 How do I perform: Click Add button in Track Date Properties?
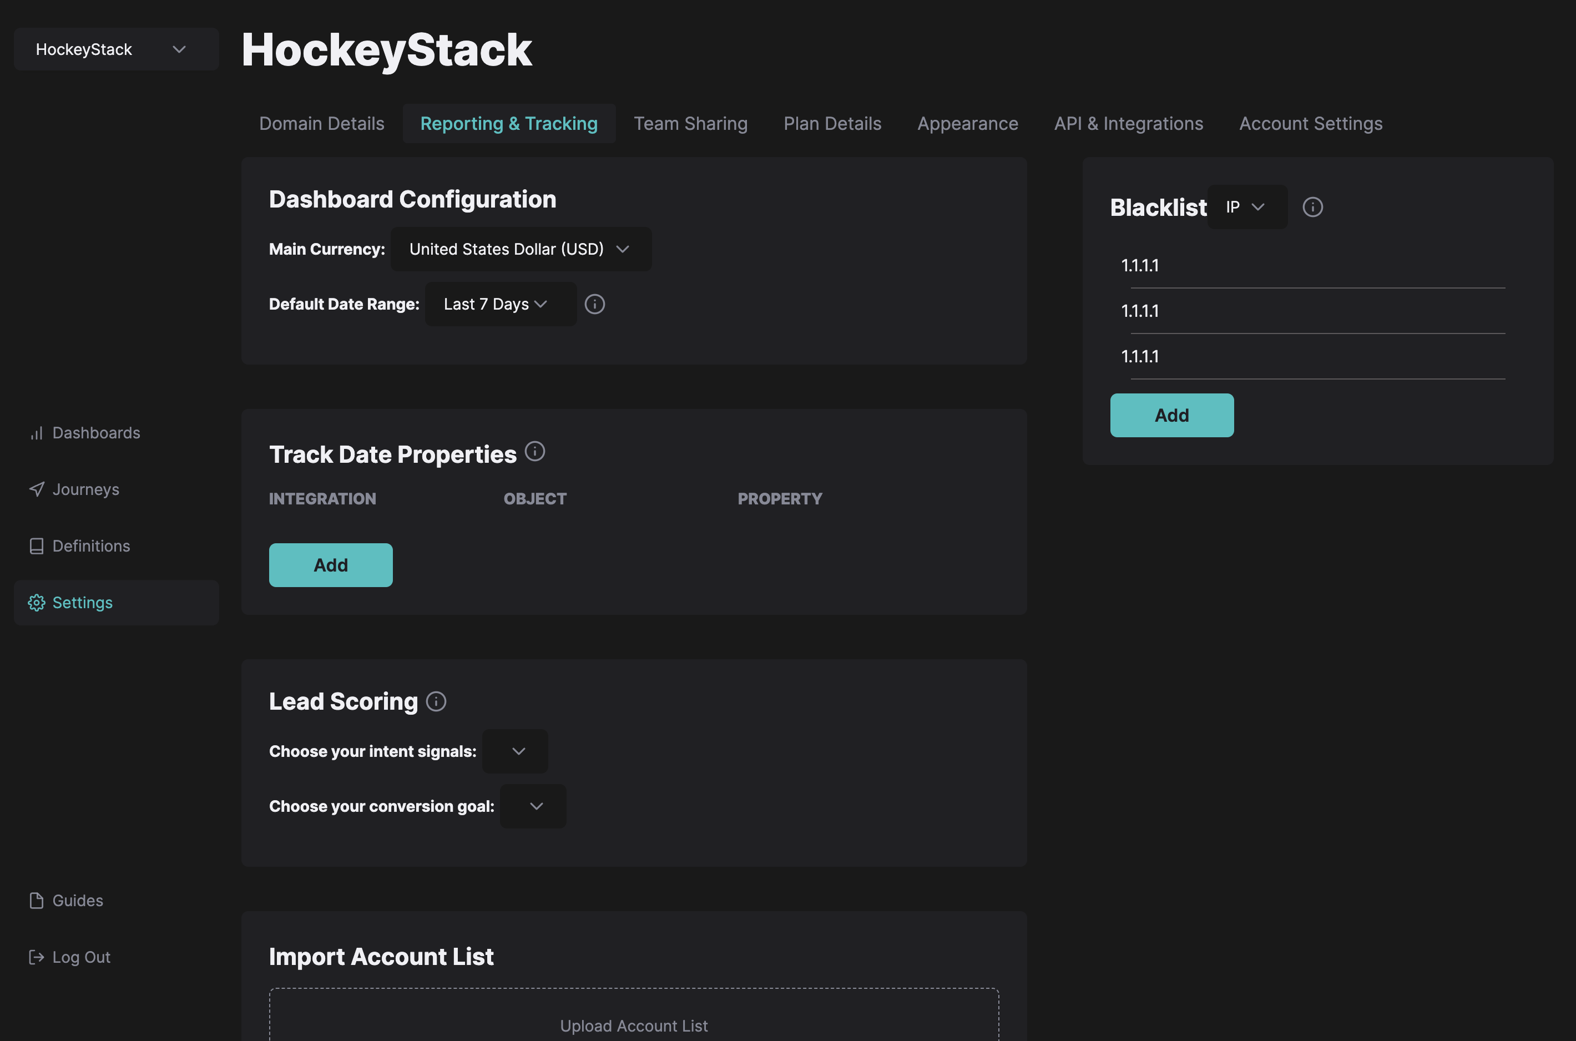tap(331, 565)
